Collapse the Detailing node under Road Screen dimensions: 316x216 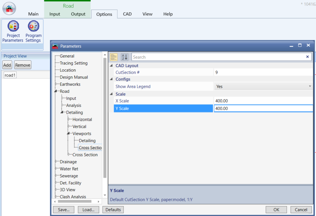click(62, 112)
